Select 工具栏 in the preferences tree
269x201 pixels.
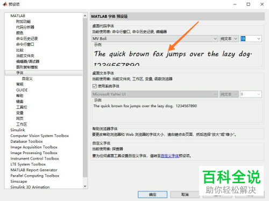(x=22, y=107)
